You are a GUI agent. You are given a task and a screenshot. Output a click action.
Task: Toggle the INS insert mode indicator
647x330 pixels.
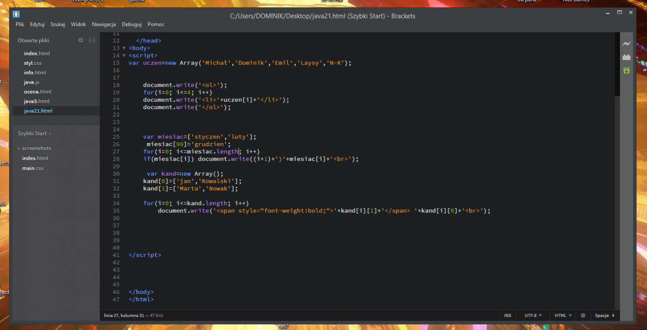508,315
